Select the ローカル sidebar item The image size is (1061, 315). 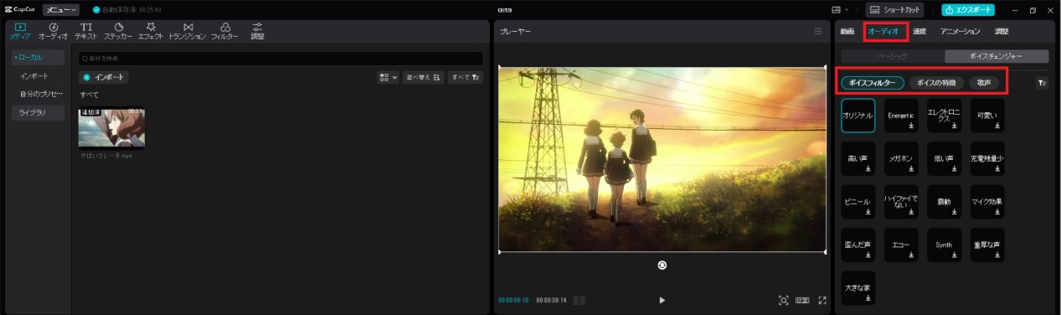click(x=39, y=58)
